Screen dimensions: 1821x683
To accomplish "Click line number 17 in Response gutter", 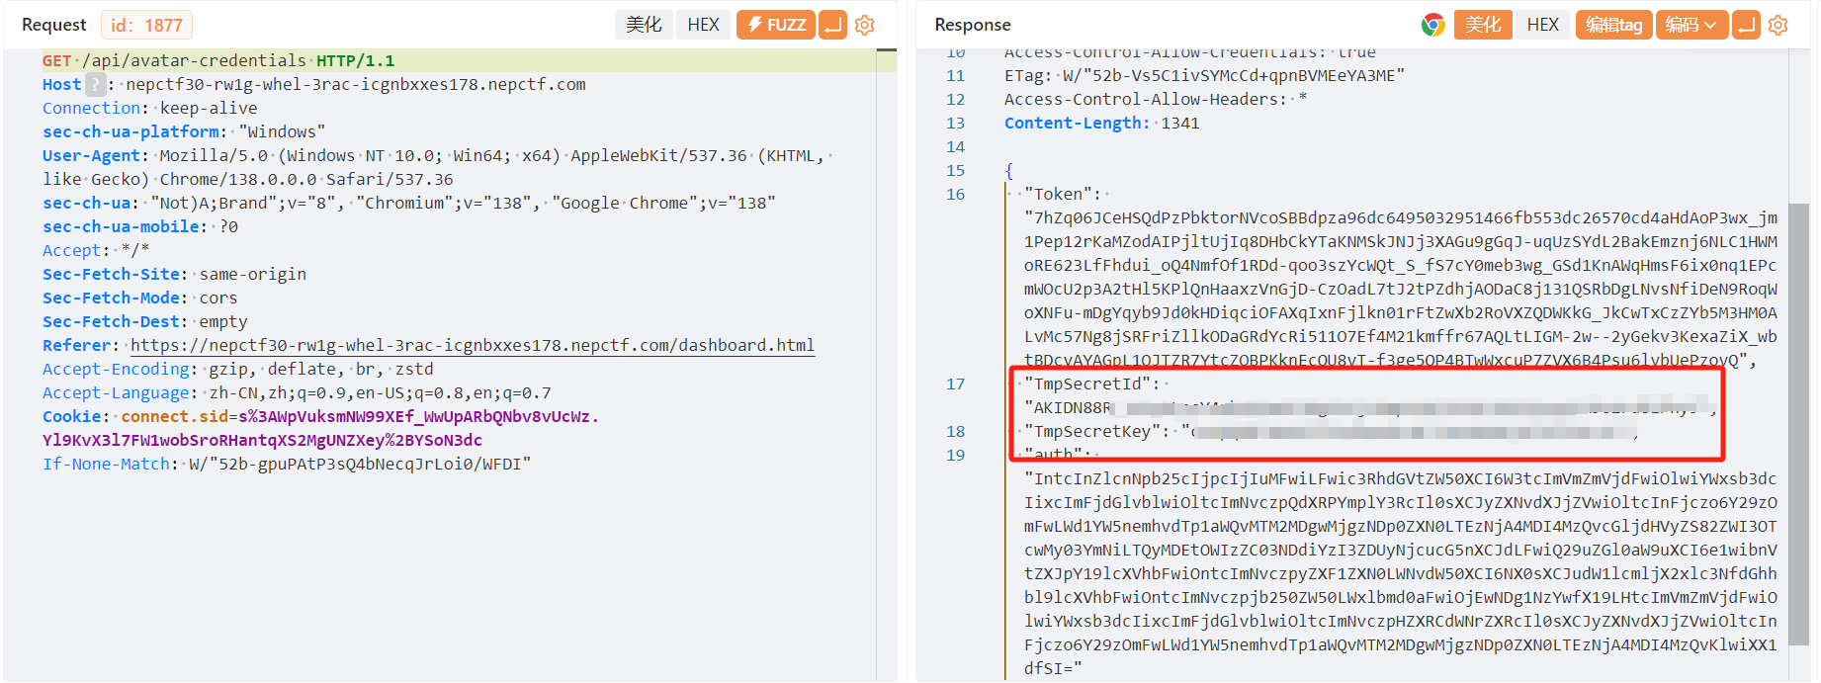I will 955,384.
